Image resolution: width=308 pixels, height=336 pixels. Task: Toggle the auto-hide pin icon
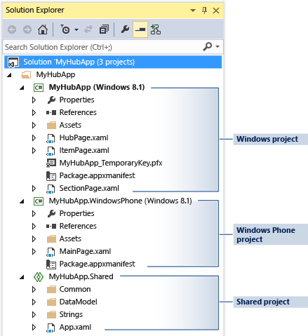(204, 11)
